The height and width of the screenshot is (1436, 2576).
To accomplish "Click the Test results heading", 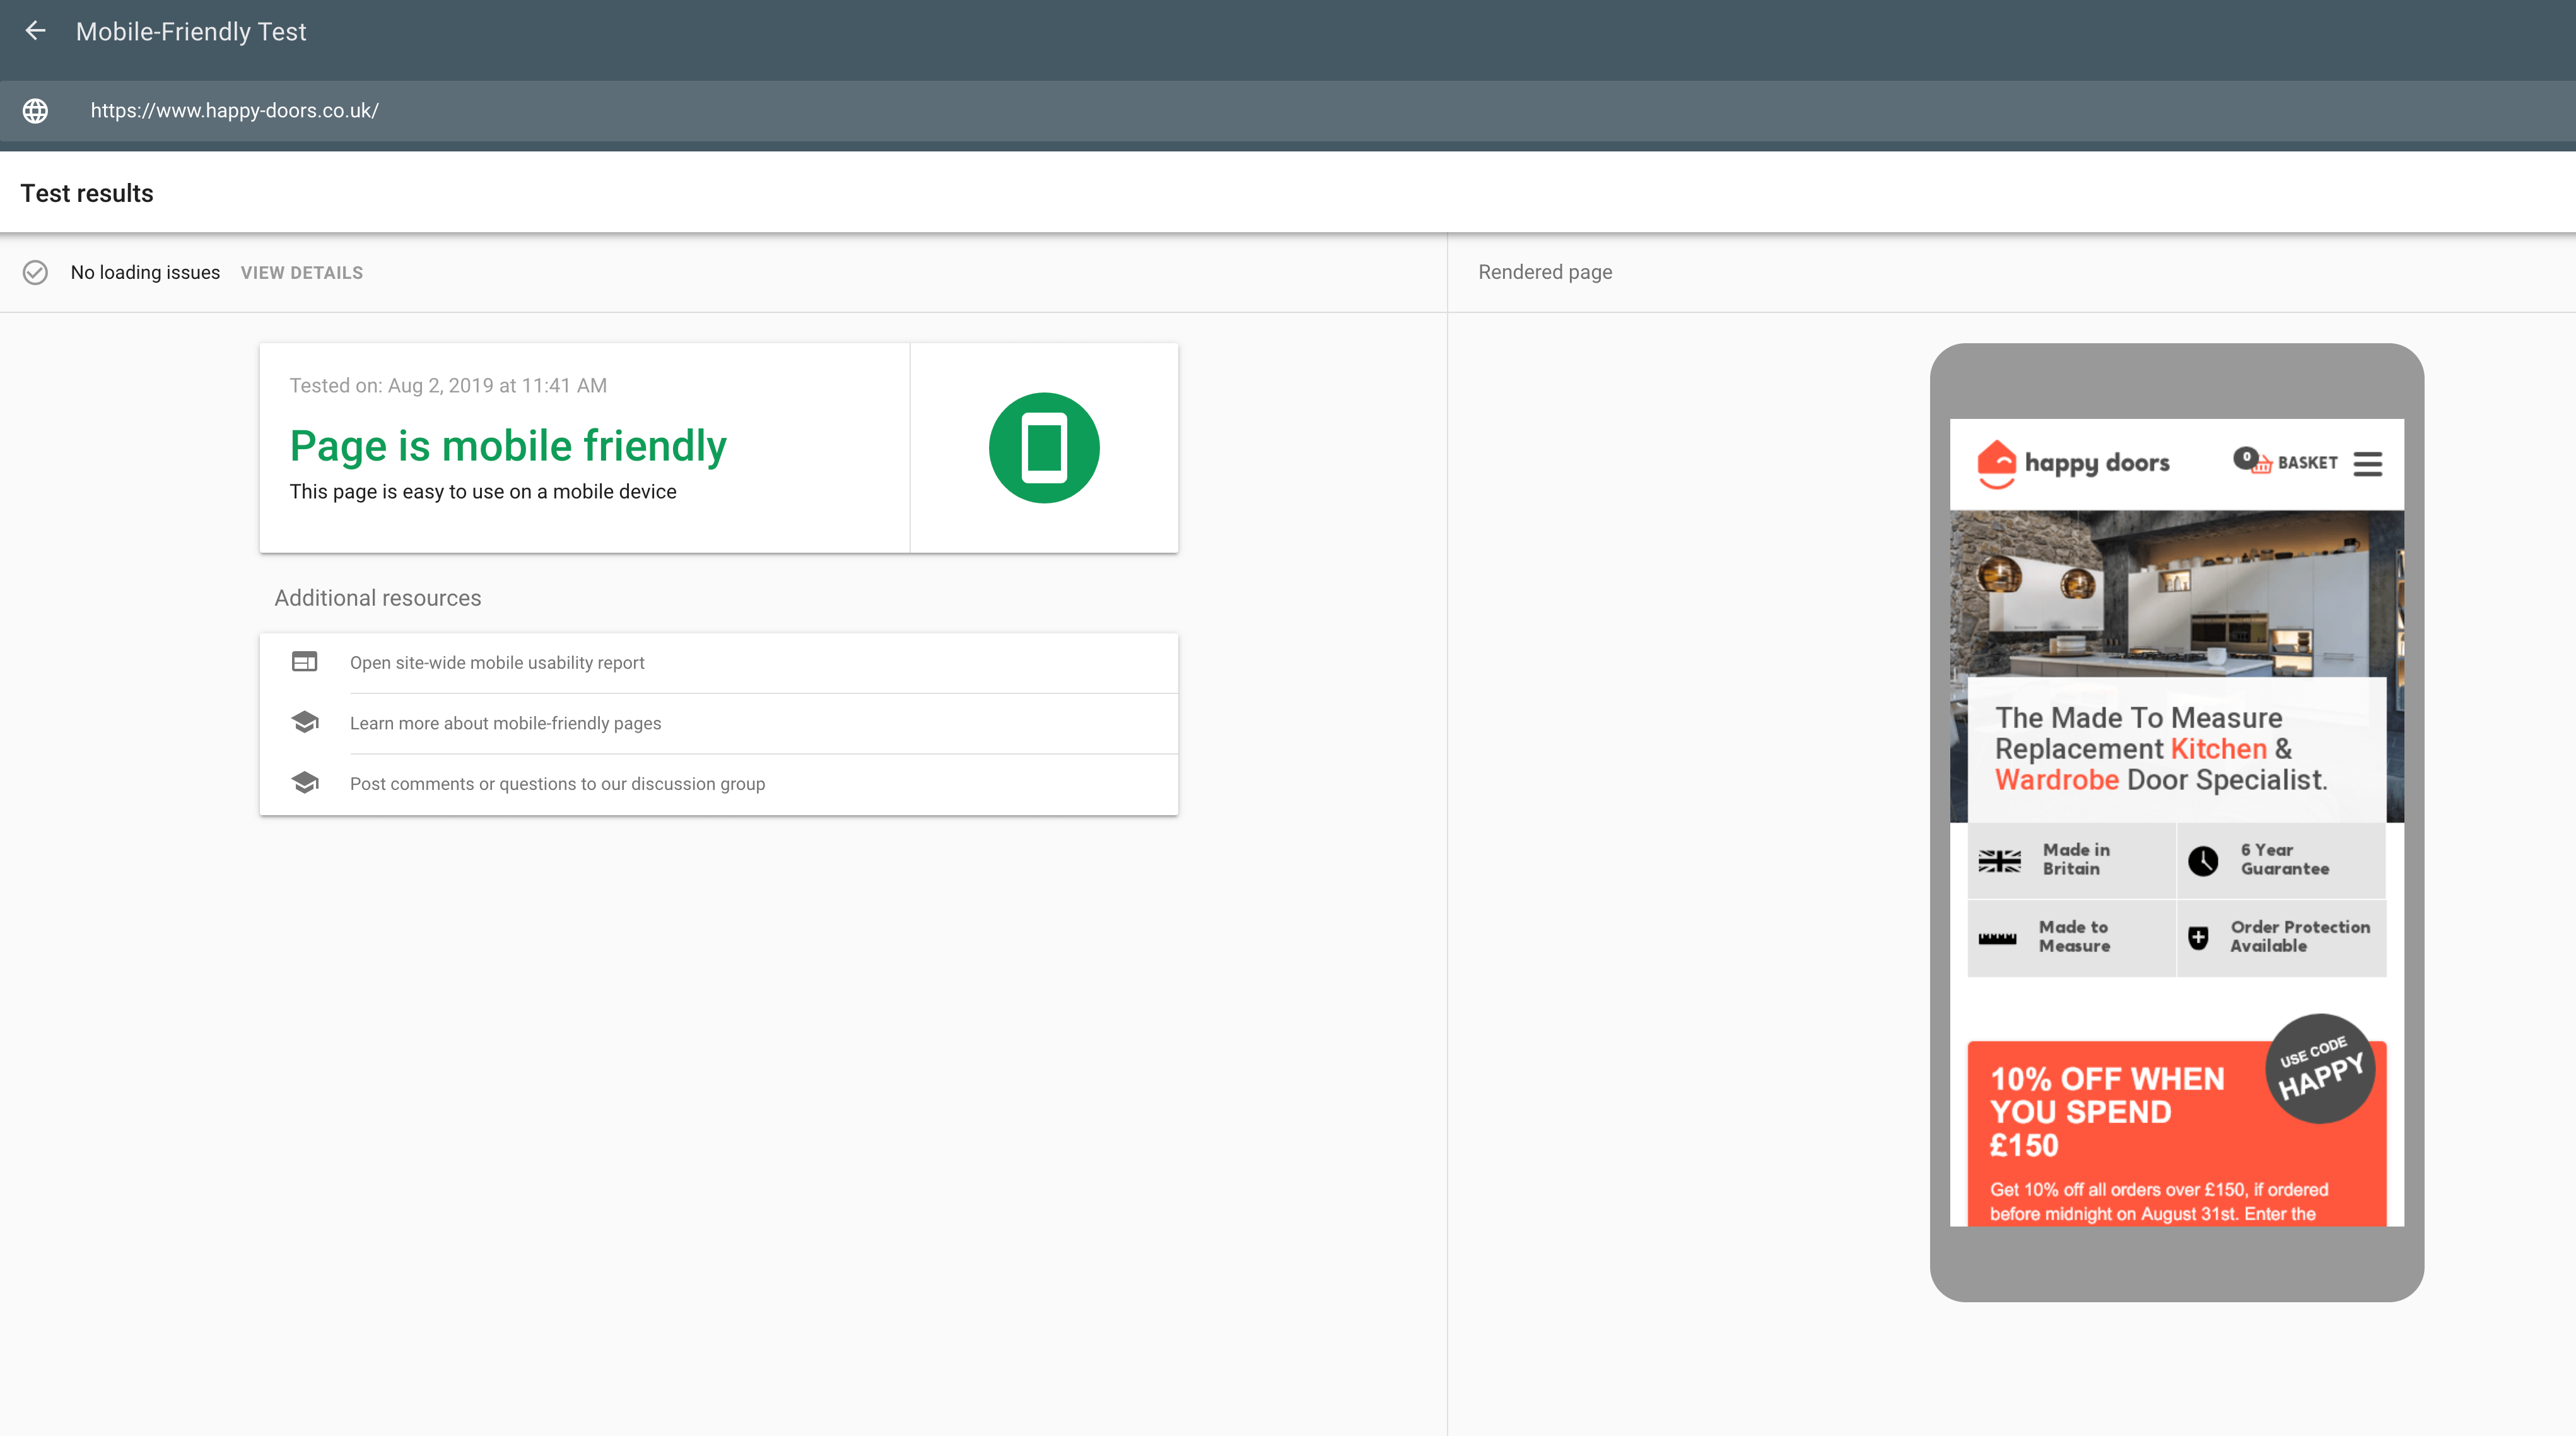I will [87, 194].
